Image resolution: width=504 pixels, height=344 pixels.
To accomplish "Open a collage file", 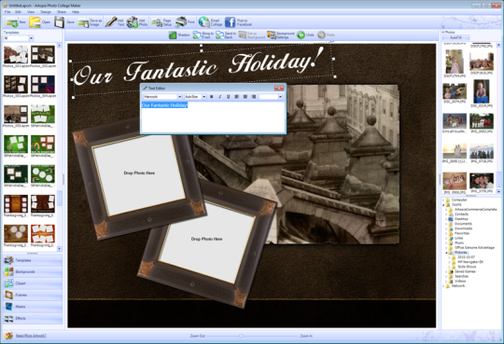I will tap(40, 22).
